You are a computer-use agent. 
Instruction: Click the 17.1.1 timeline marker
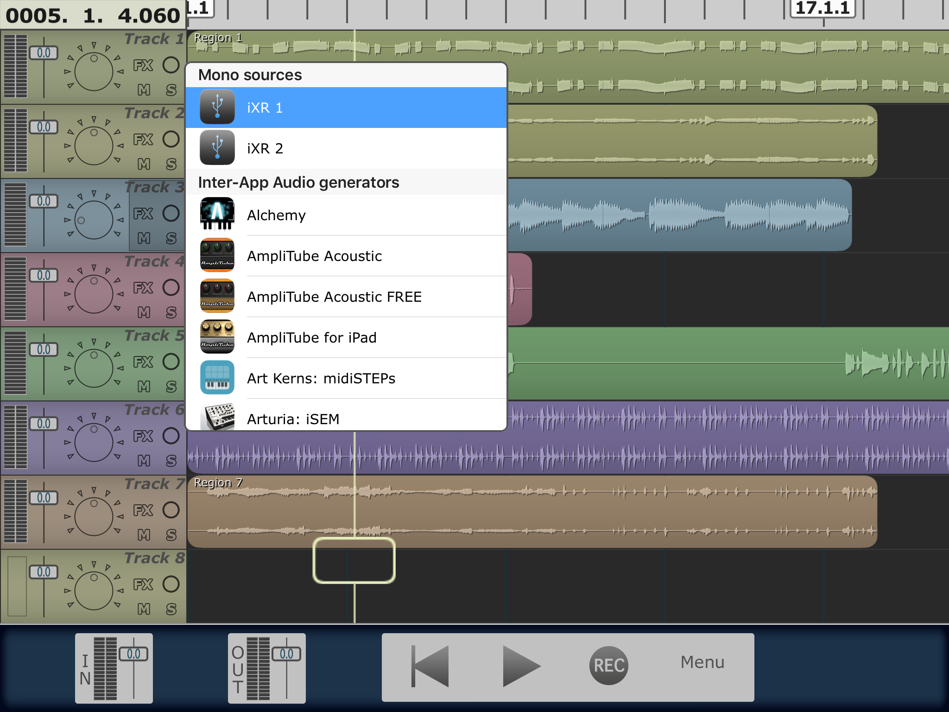(822, 8)
